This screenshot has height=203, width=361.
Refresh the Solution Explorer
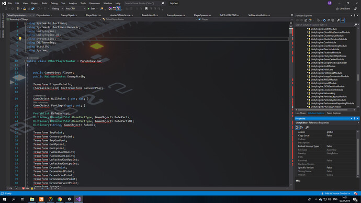coord(324,20)
